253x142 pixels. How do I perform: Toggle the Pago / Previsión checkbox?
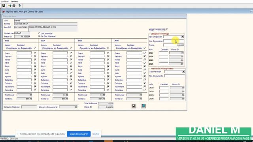166,30
